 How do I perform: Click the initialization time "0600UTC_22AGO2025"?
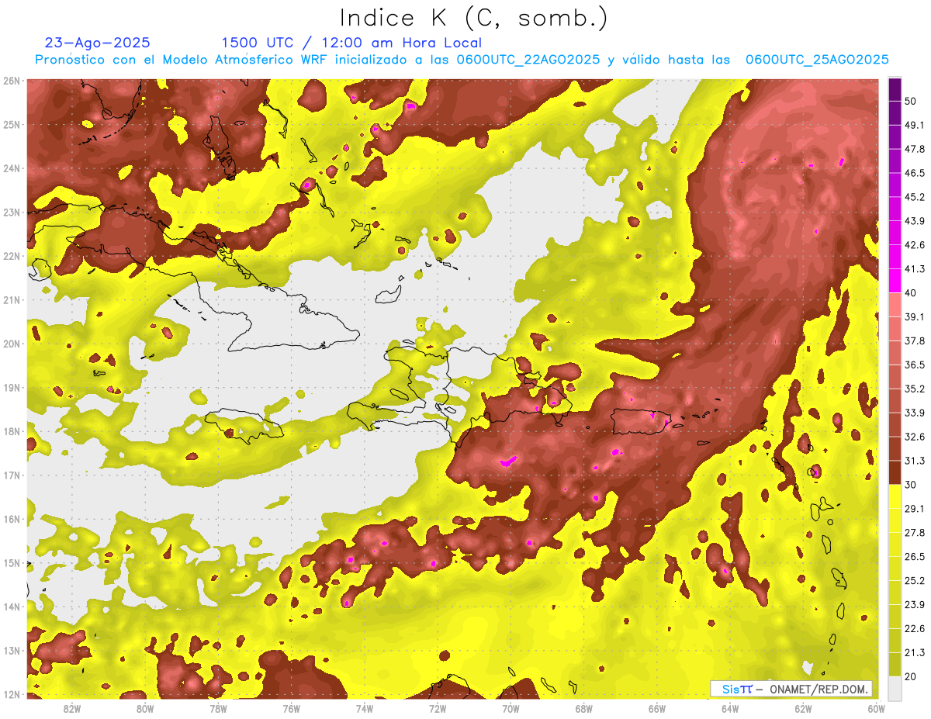528,60
